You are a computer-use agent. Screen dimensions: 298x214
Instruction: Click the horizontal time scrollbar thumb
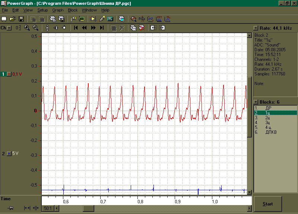(x=88, y=208)
